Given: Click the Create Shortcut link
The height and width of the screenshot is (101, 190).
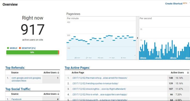Looking at the screenshot, I should [174, 4].
